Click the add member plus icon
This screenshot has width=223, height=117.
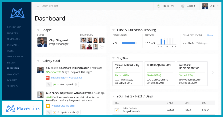click(102, 46)
